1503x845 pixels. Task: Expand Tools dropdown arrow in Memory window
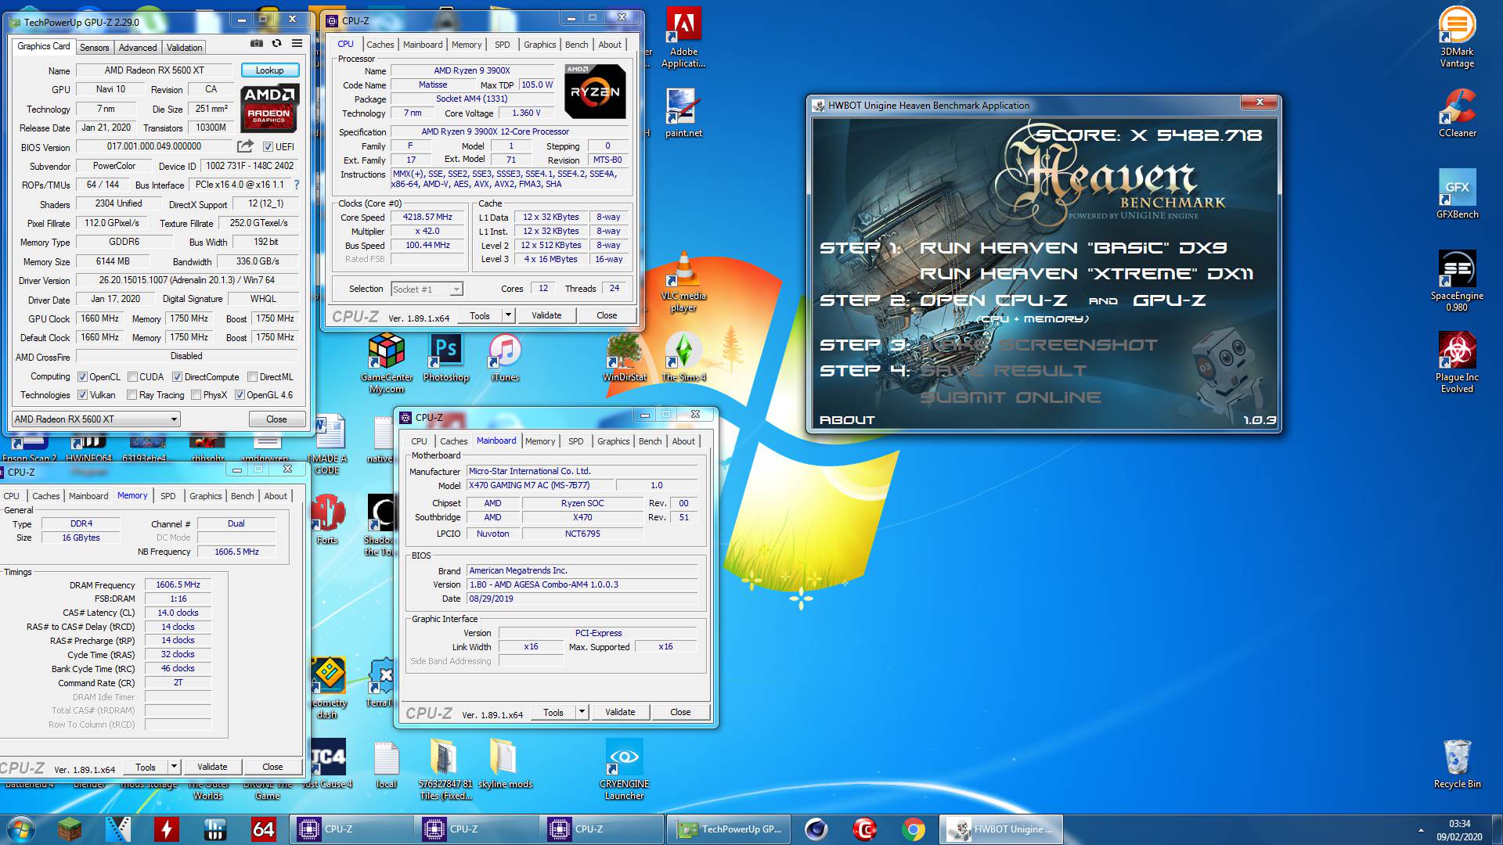coord(174,767)
